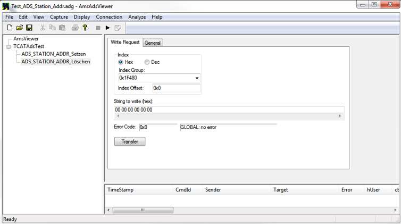Click the Open file folder icon
Viewport: 401px width, 224px height.
click(x=20, y=28)
